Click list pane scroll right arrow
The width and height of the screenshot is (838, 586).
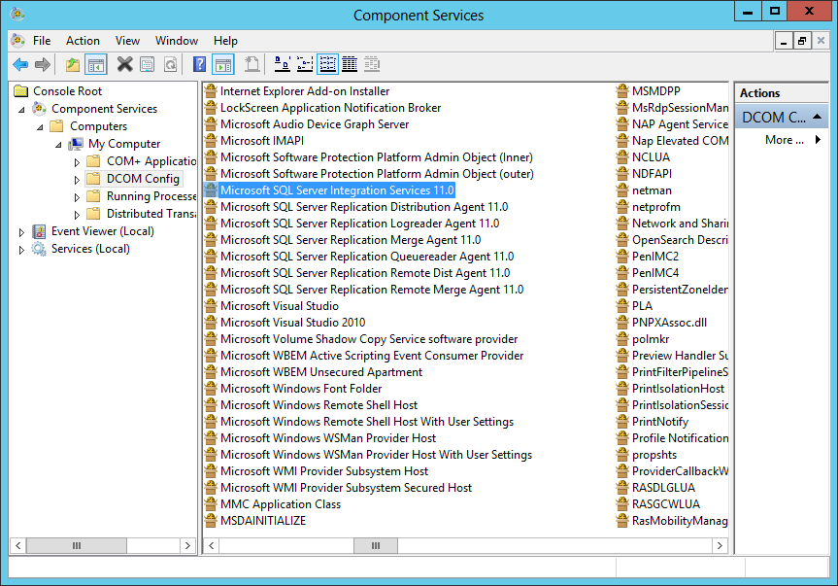[720, 545]
